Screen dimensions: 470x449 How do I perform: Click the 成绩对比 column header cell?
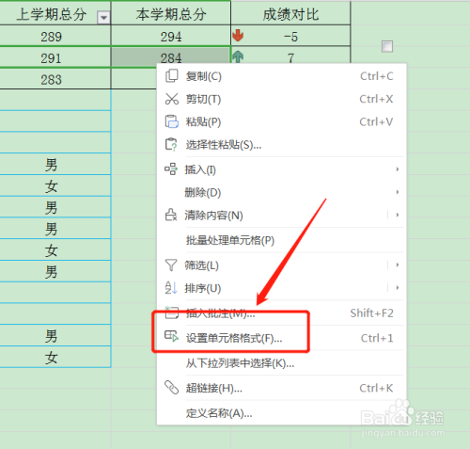click(290, 14)
